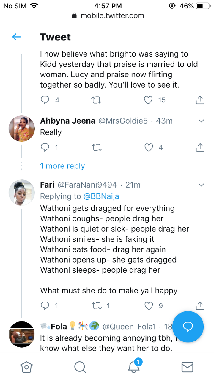
Task: Retweet Fari's tweet about Wathoni
Action: click(96, 306)
